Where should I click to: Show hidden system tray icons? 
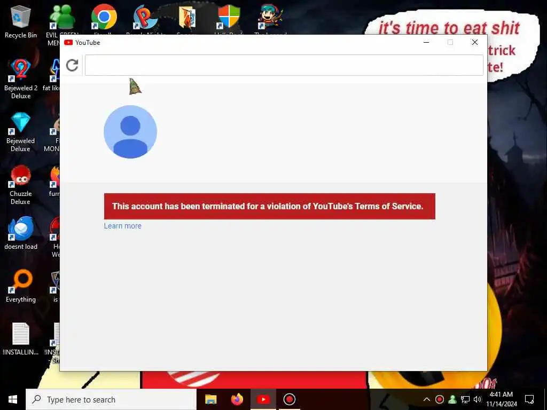point(427,399)
